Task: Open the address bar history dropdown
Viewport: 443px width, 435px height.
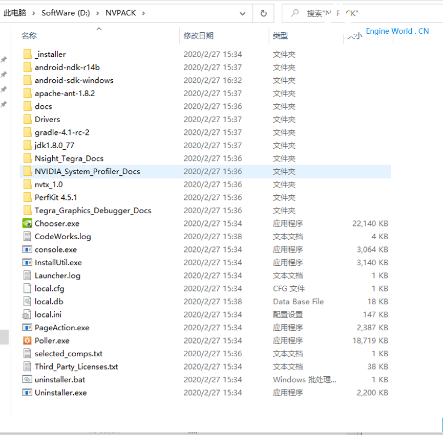Action: click(x=243, y=13)
